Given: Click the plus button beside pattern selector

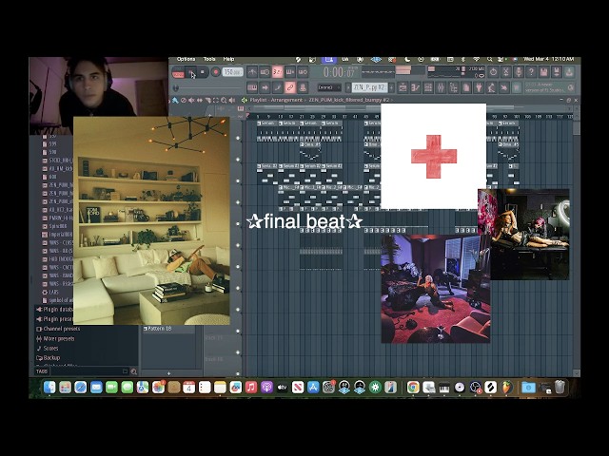Looking at the screenshot, I should 391,87.
